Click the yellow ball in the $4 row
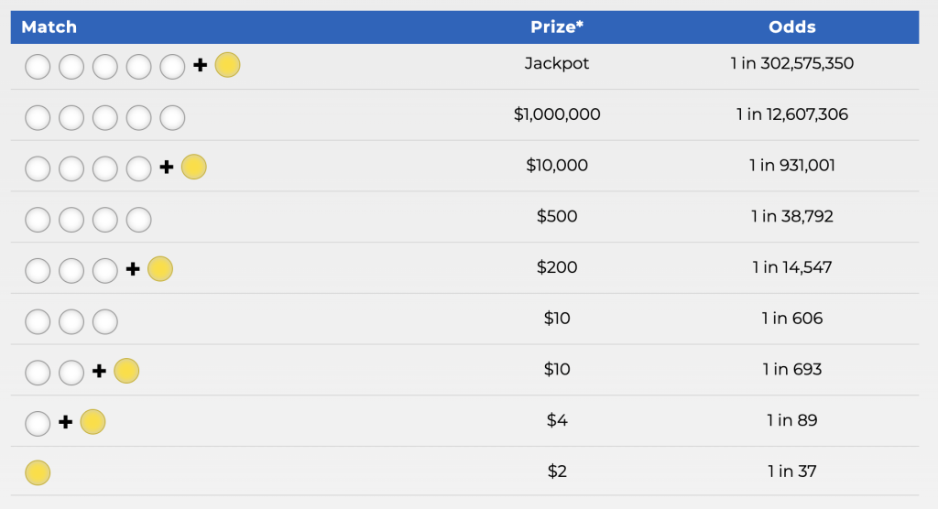 coord(93,422)
